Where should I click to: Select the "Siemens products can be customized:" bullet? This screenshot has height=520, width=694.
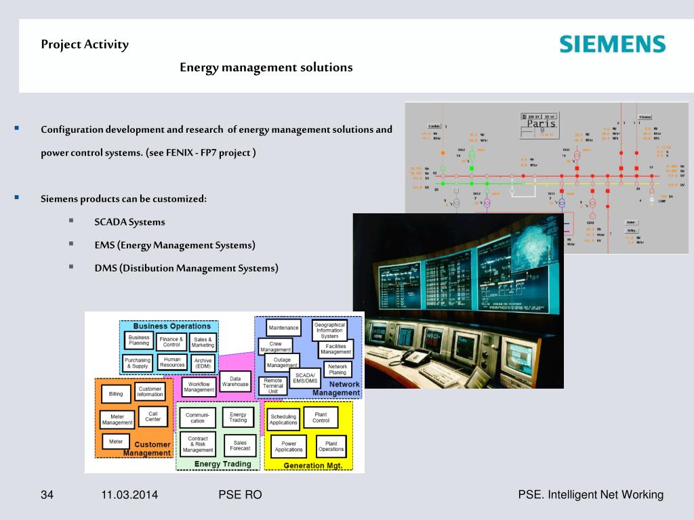pyautogui.click(x=123, y=199)
